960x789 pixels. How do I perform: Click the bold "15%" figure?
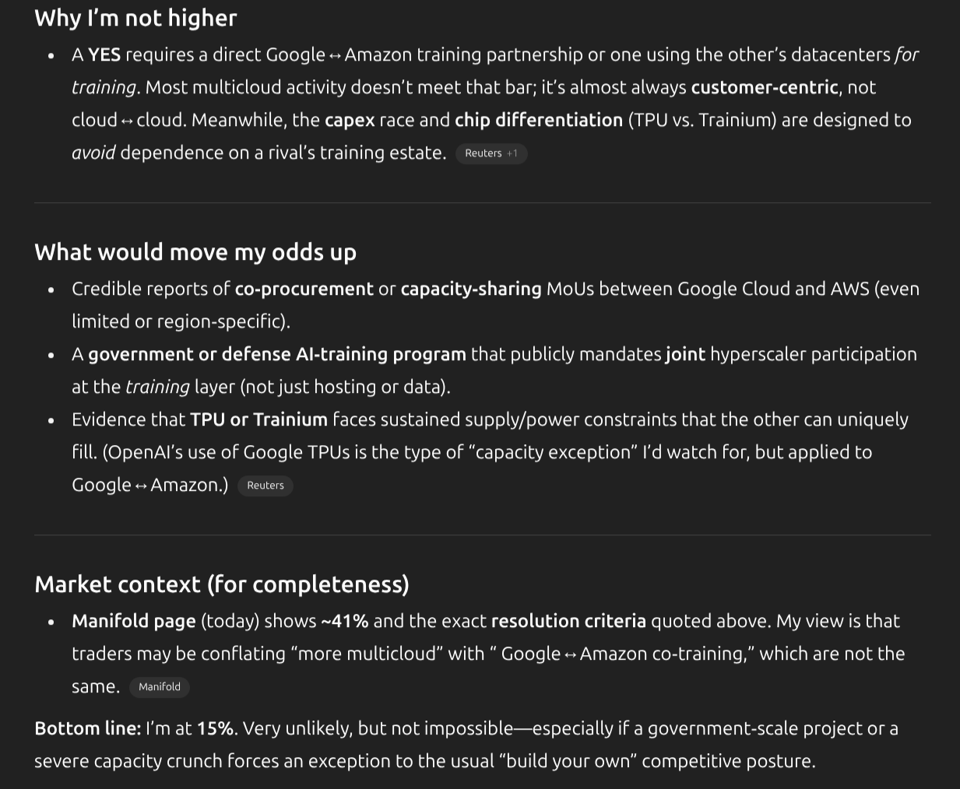click(x=215, y=728)
